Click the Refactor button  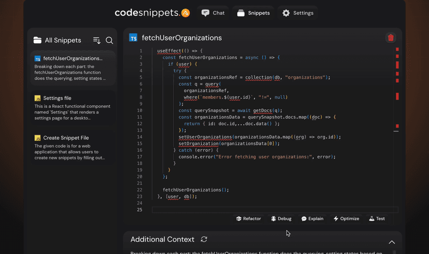coord(248,218)
